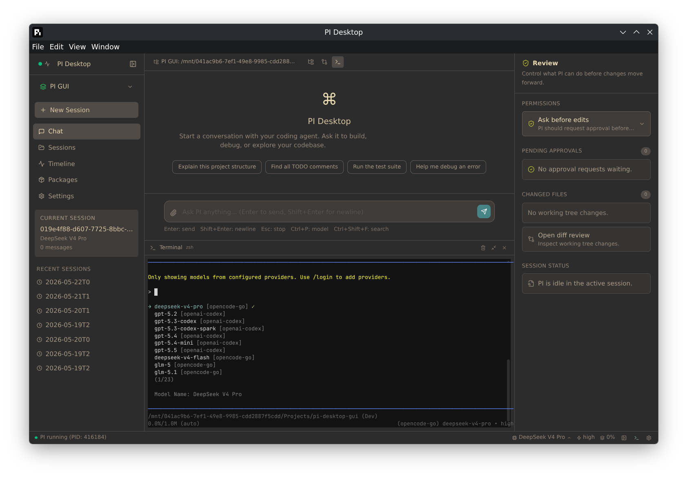Expand the PI GUI project dropdown

point(87,86)
